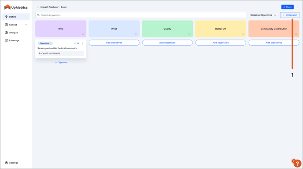
Task: Open the orange help question-mark icon
Action: (x=297, y=164)
